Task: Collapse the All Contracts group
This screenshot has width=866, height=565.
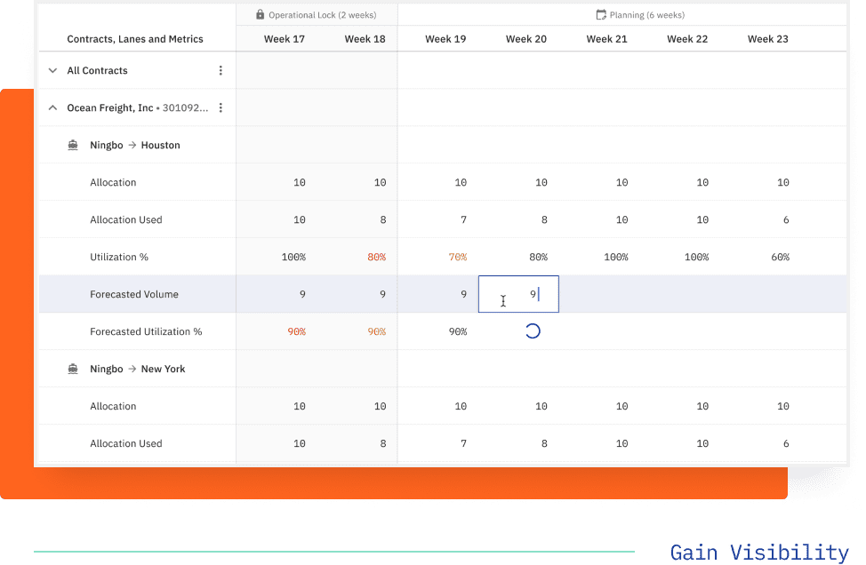Action: (x=52, y=70)
